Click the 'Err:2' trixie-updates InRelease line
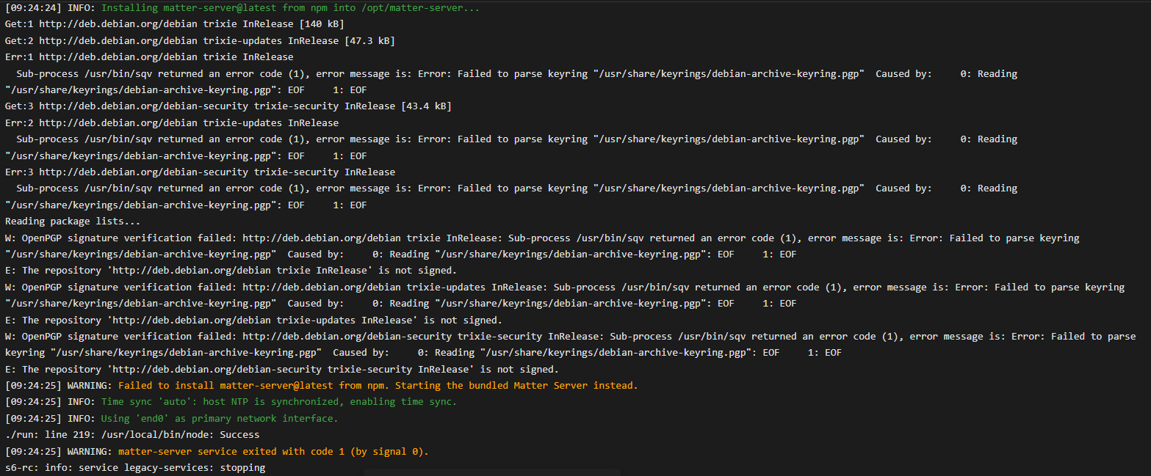 (x=172, y=122)
